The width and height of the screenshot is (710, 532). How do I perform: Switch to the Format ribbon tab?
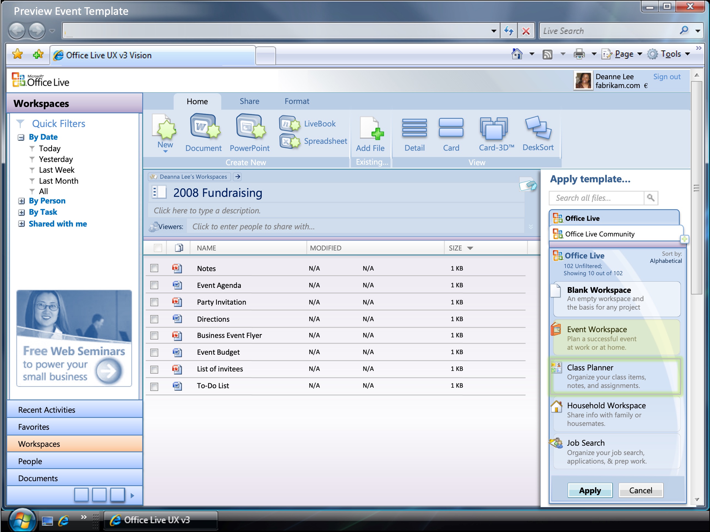(297, 101)
